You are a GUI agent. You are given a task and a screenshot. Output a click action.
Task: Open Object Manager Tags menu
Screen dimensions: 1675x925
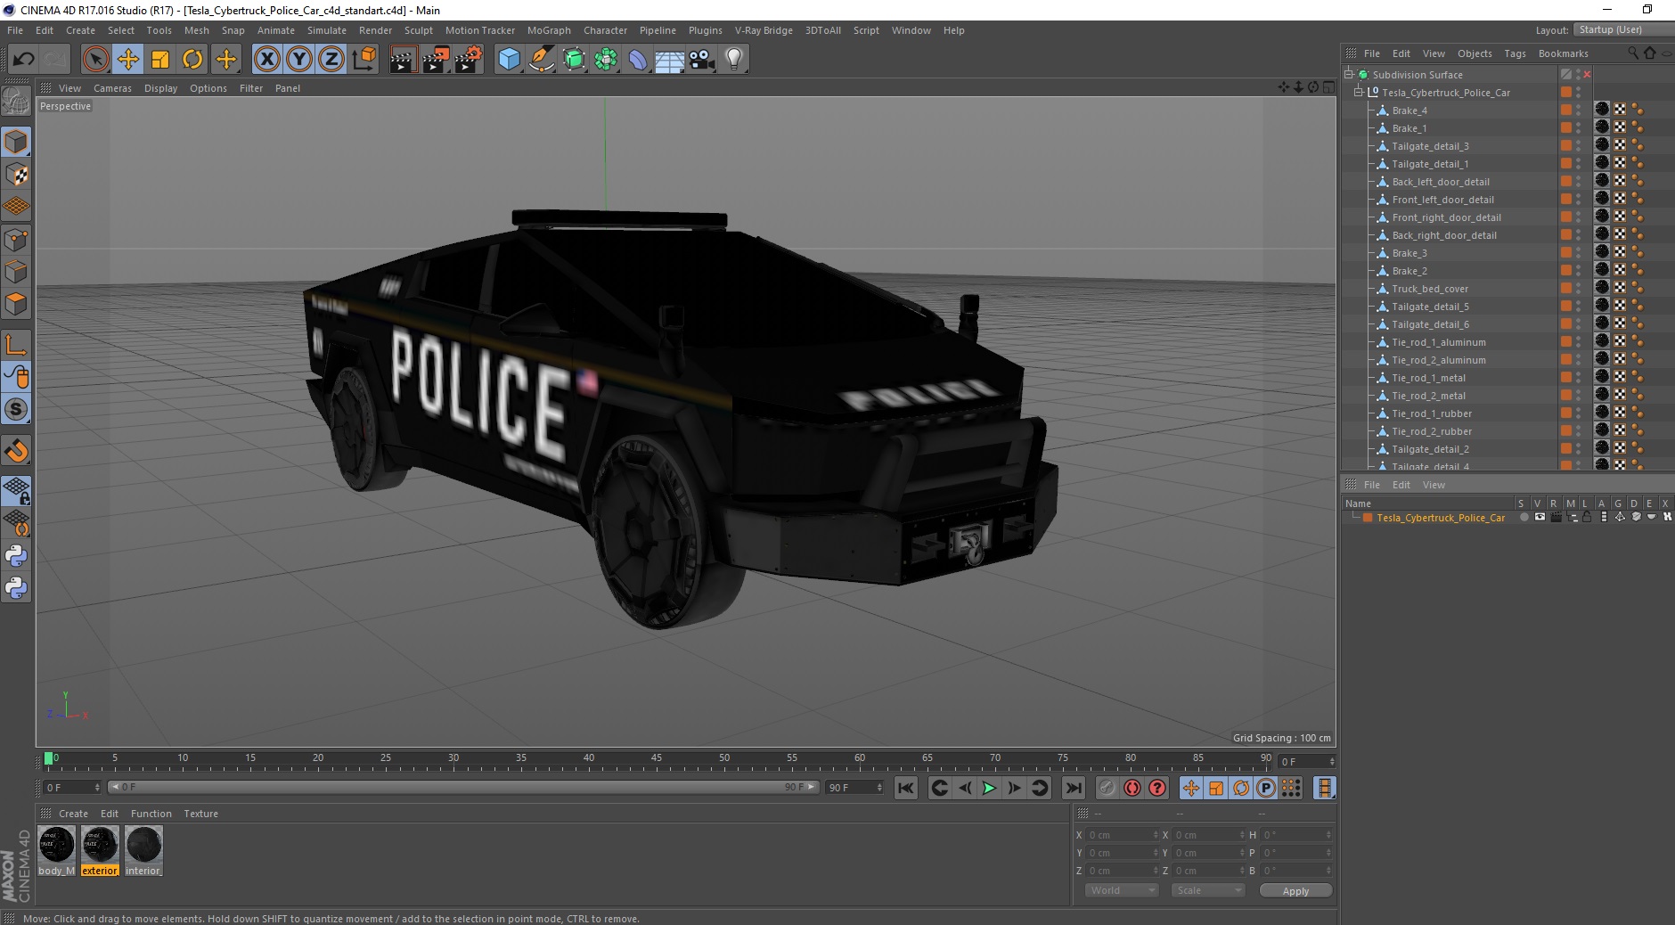coord(1515,53)
